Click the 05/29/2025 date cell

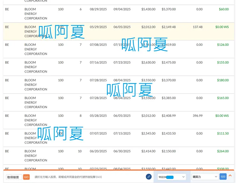tap(98, 27)
